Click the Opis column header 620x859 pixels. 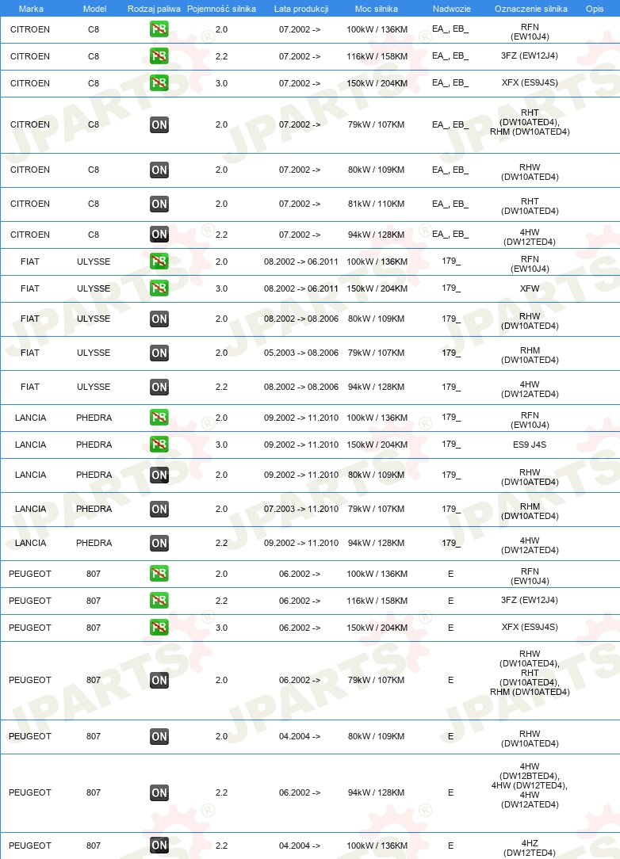click(595, 9)
